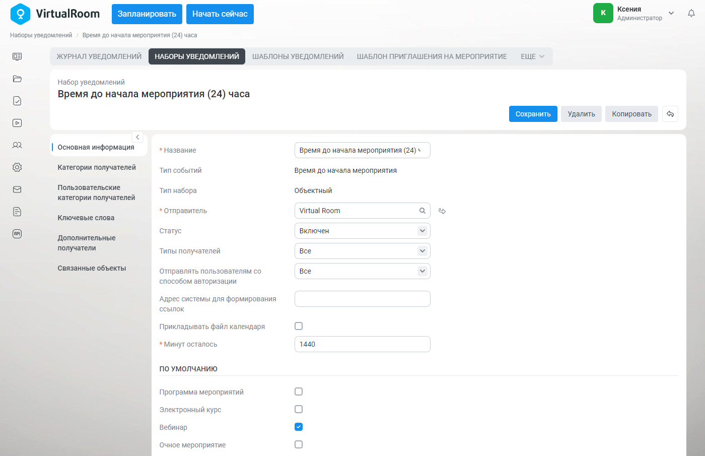Viewport: 705px width, 456px height.
Task: Uncheck the Вебинар checkbox
Action: (299, 427)
